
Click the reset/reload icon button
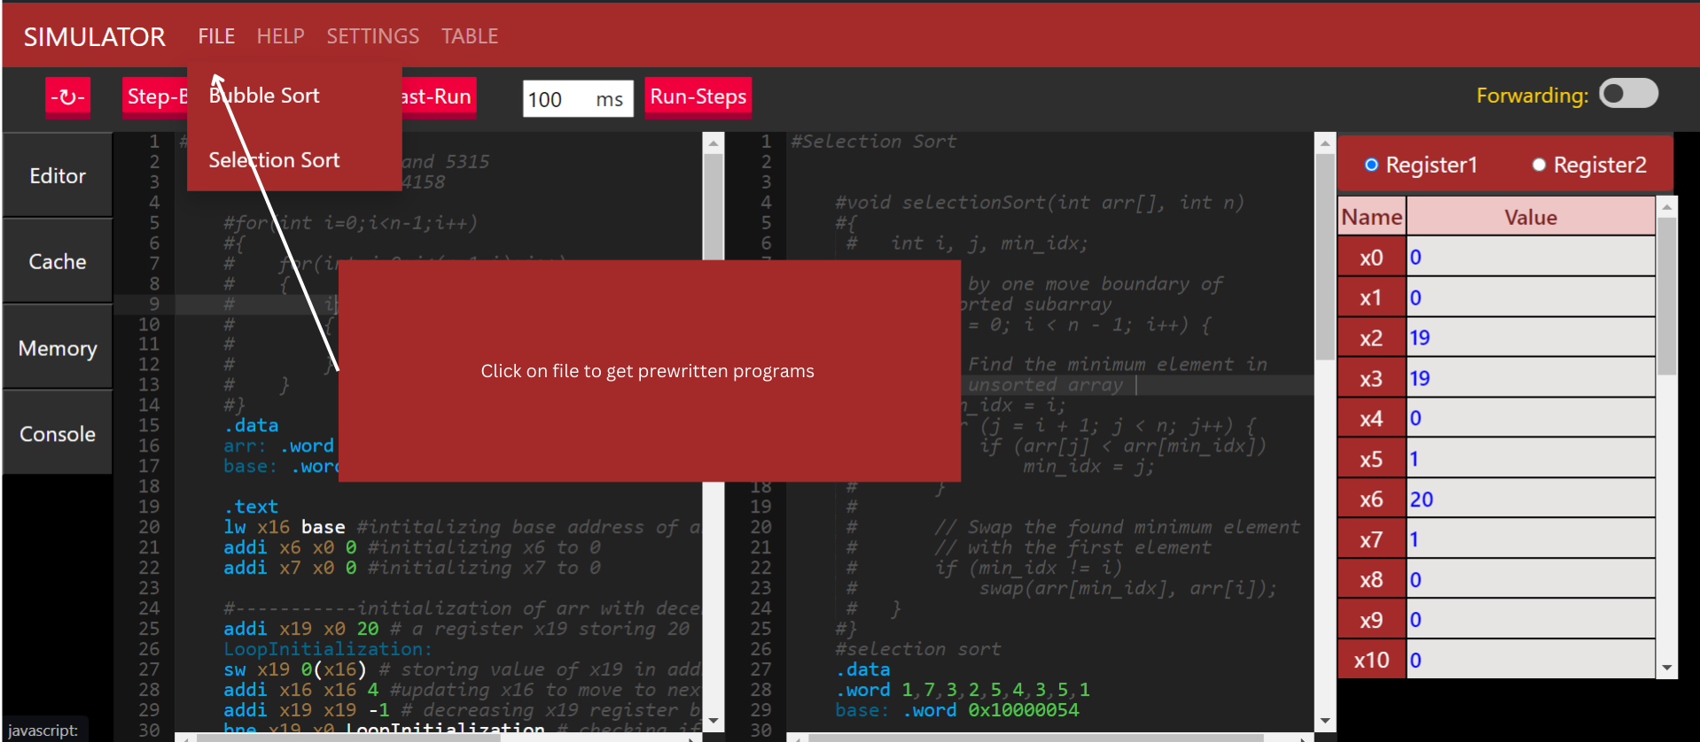(67, 97)
